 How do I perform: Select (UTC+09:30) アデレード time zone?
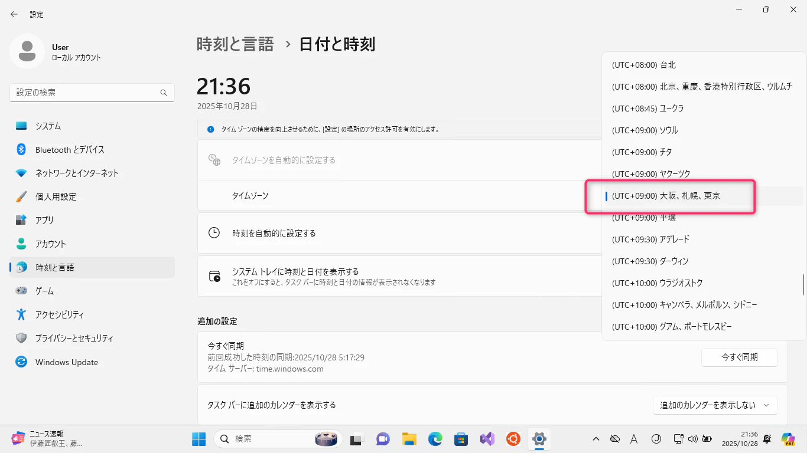(x=703, y=239)
